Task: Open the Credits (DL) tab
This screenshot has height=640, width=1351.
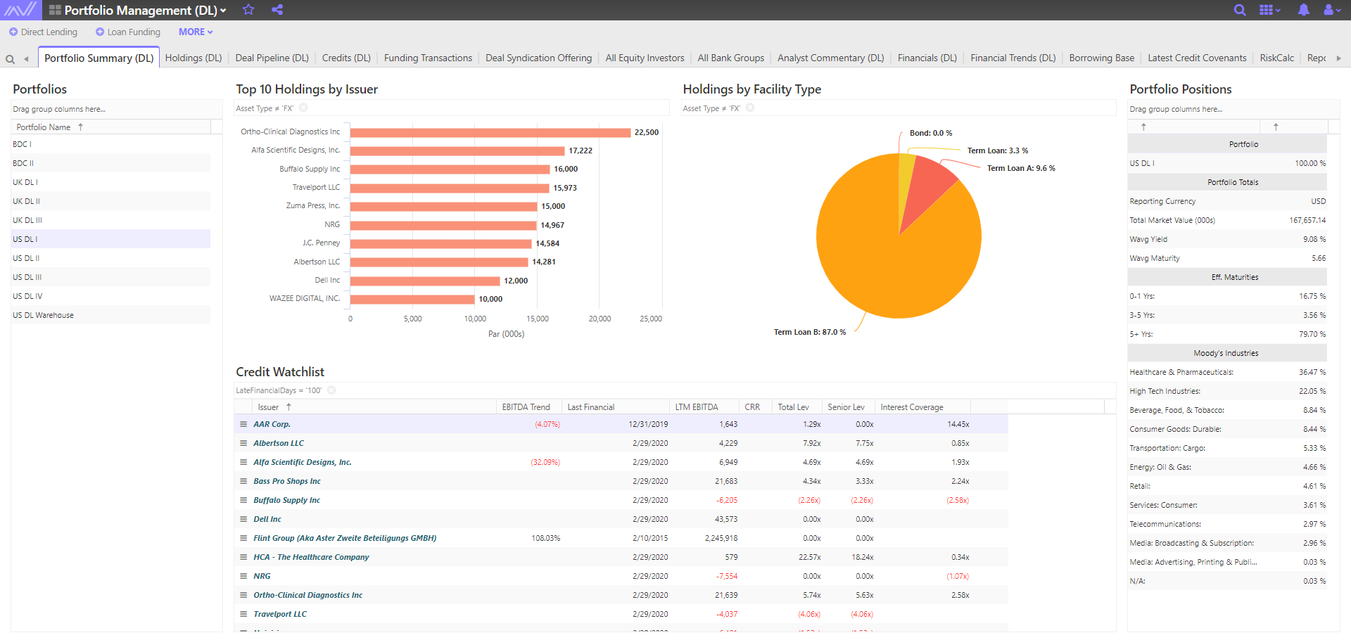Action: tap(346, 58)
